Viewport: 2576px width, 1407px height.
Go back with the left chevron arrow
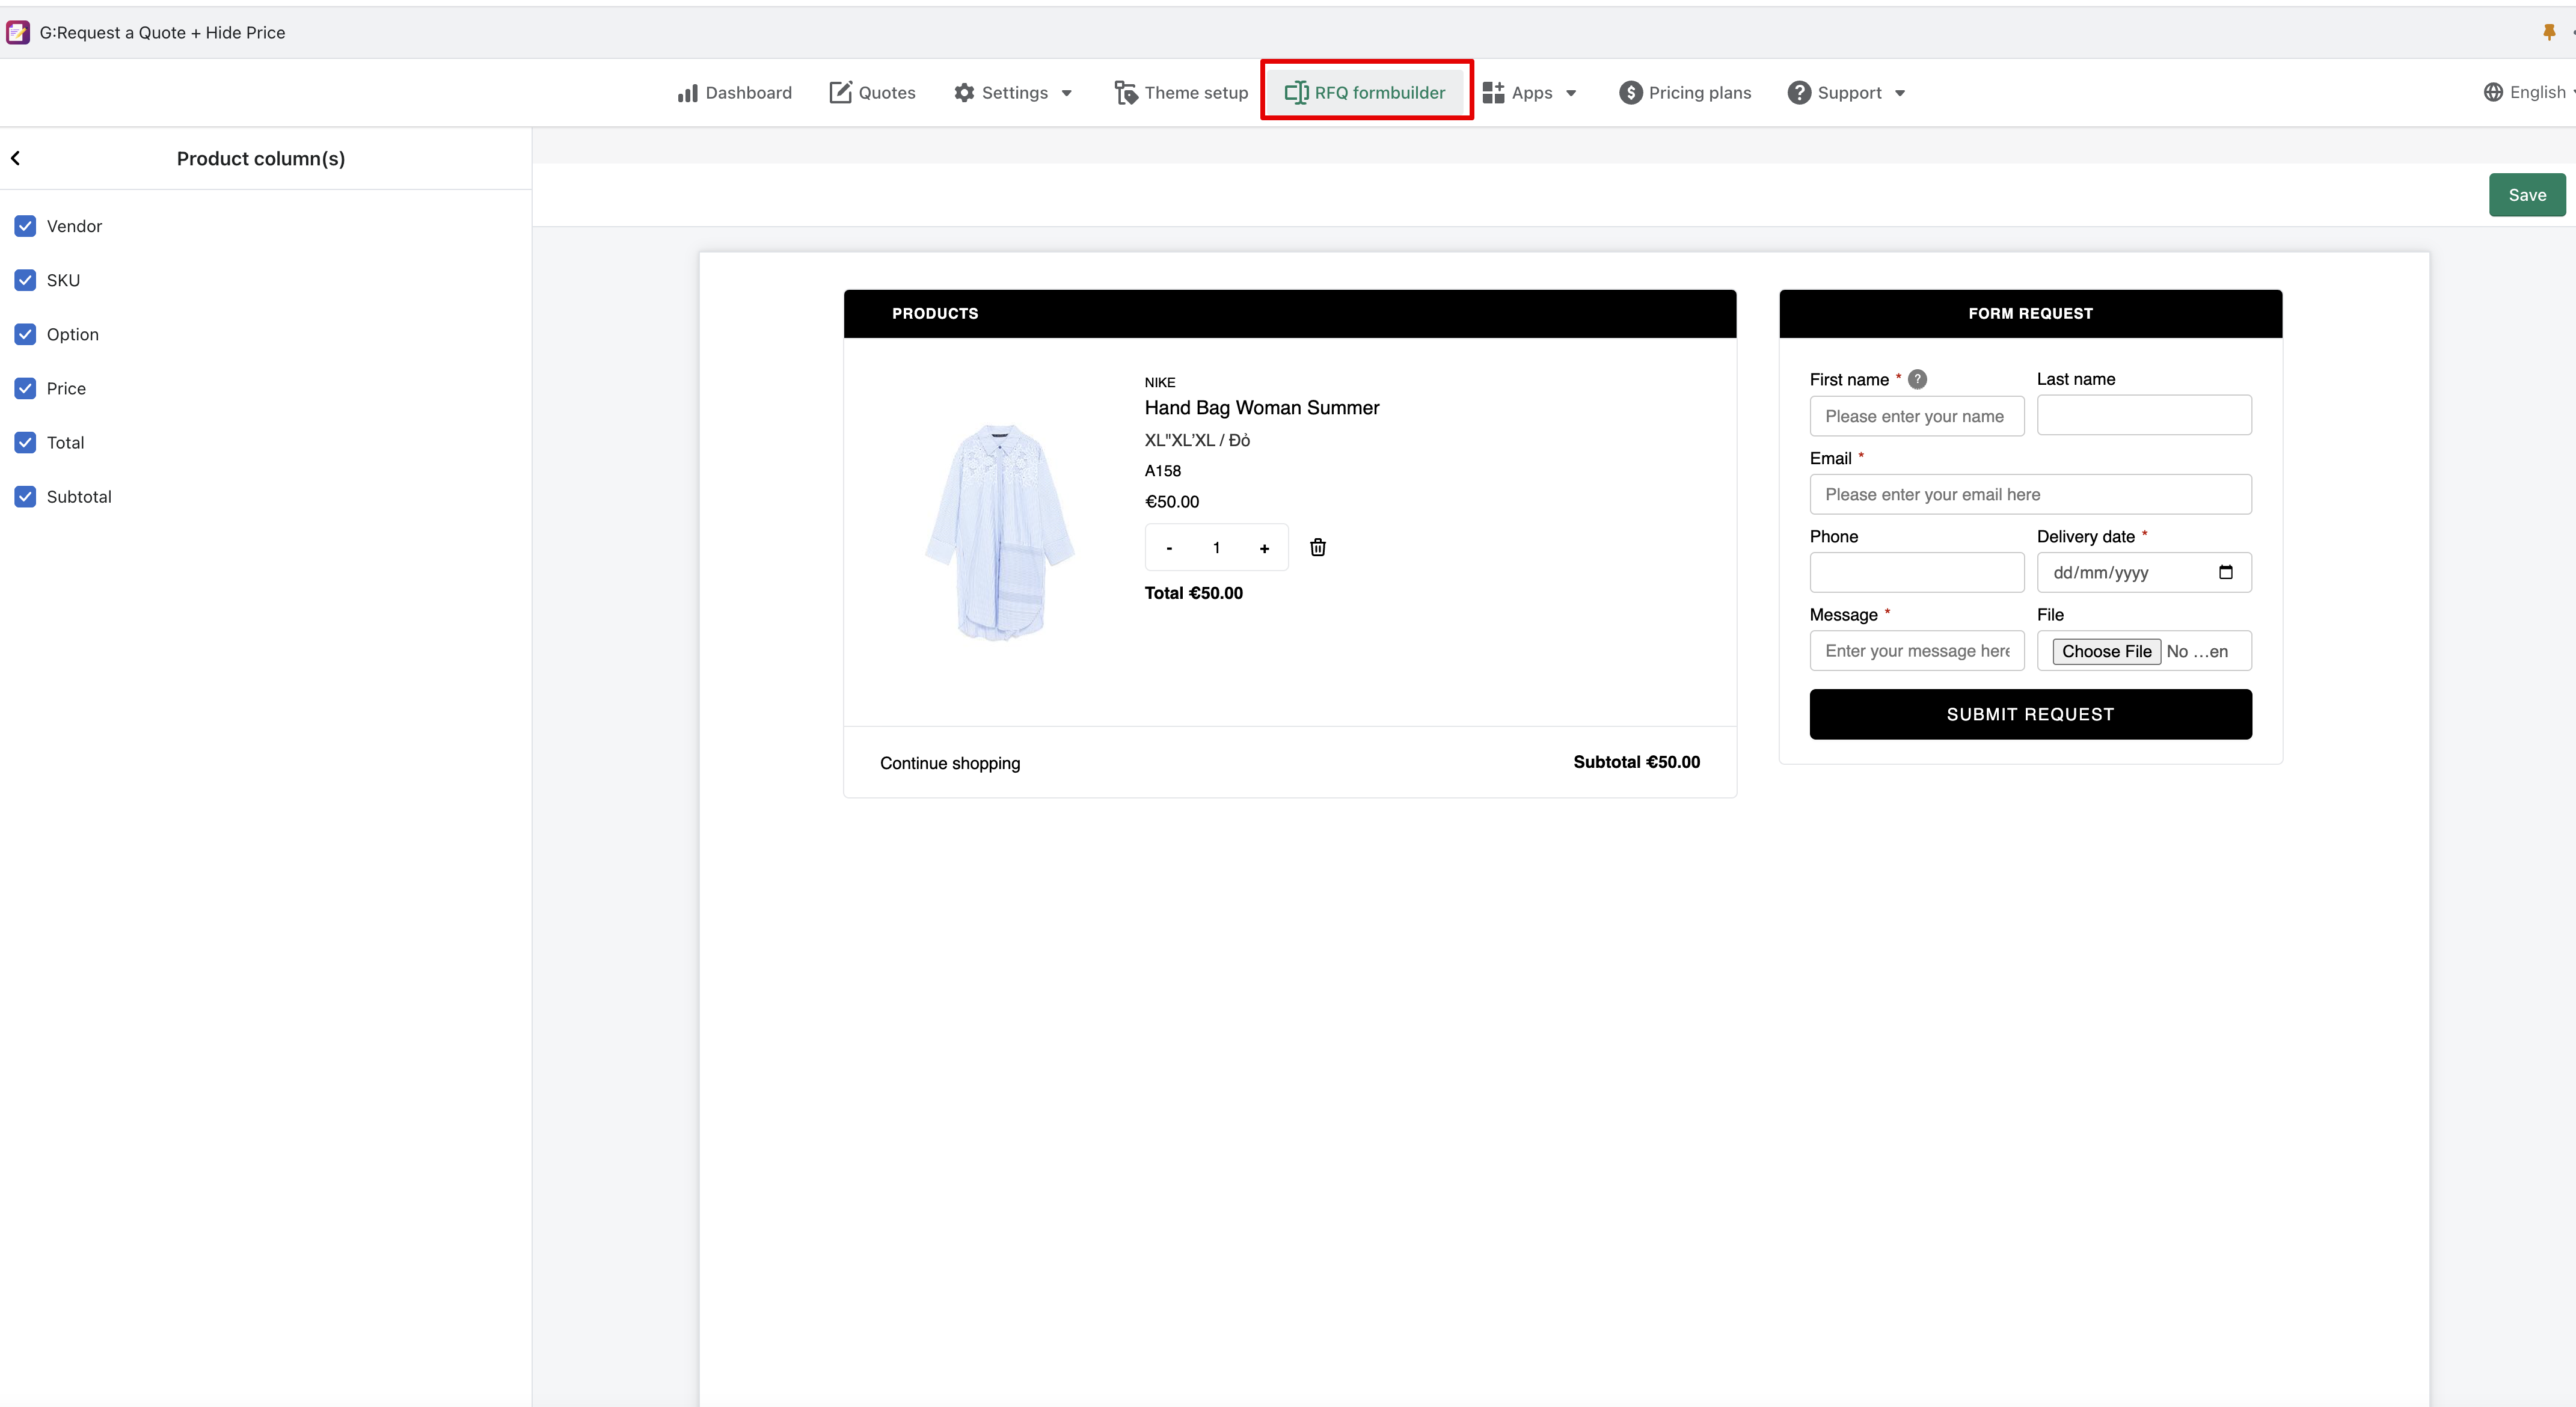pyautogui.click(x=16, y=158)
